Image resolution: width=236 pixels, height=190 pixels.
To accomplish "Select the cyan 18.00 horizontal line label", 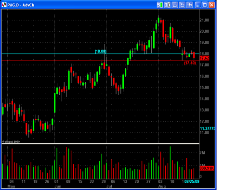I will 101,51.
